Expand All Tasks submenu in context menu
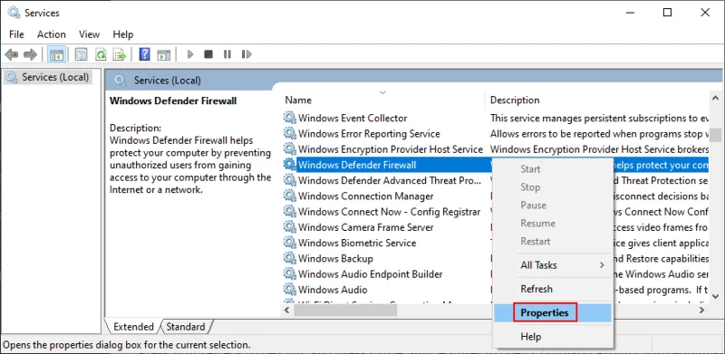This screenshot has width=725, height=354. (553, 265)
